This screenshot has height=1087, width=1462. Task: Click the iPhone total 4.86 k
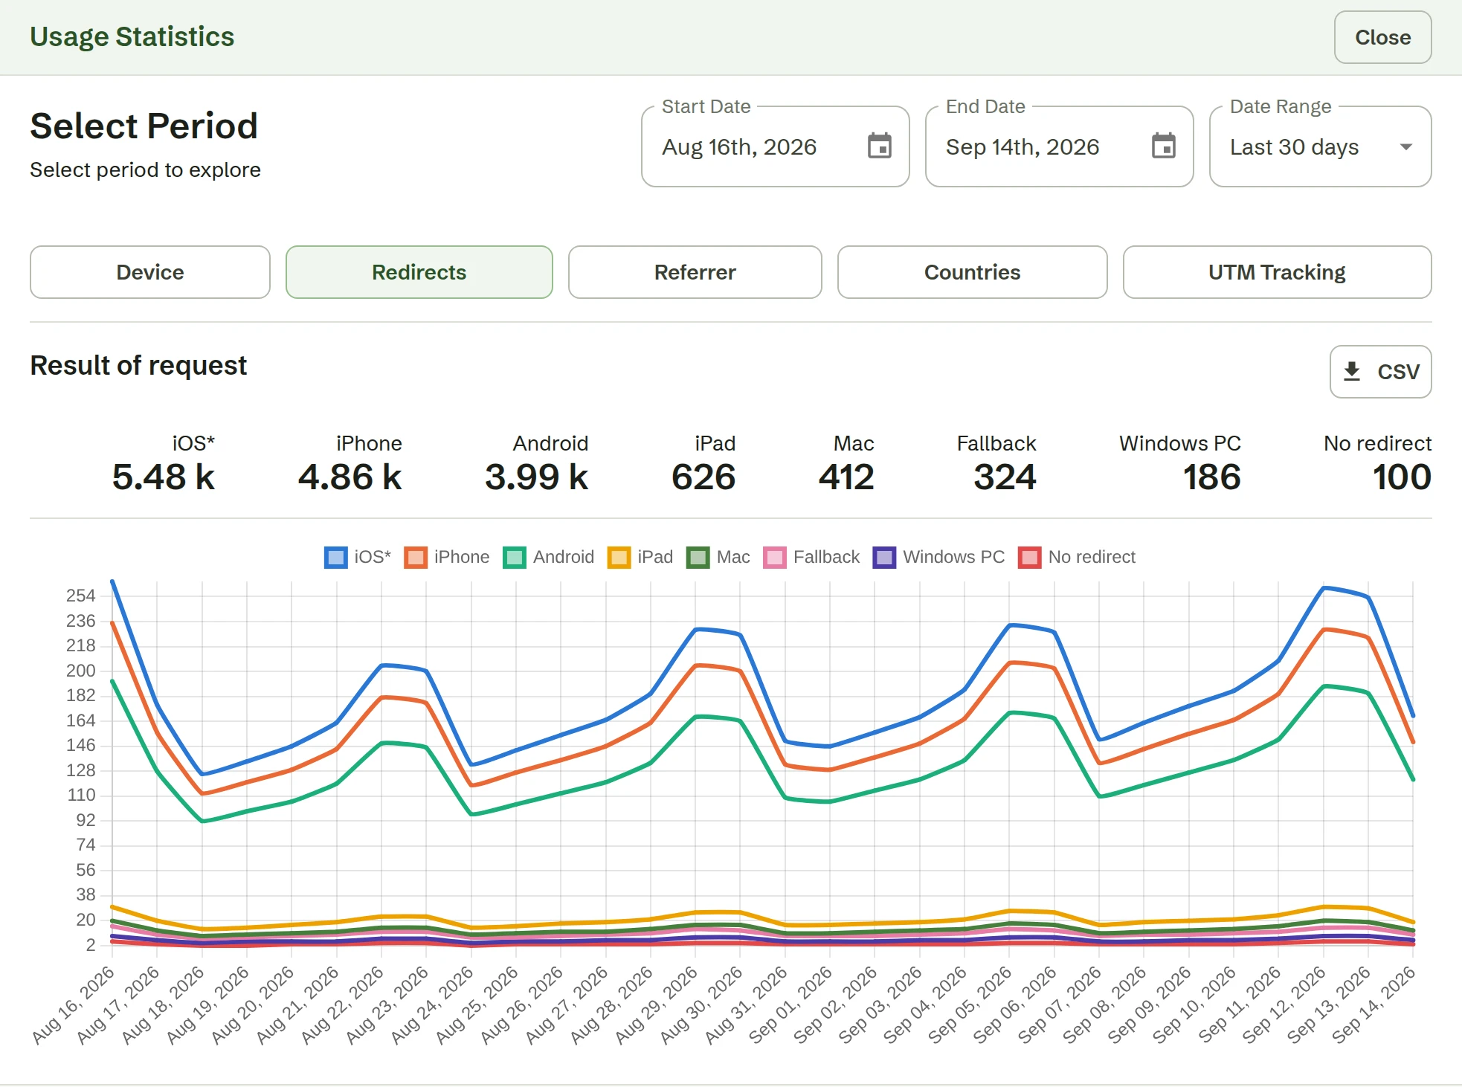[350, 477]
